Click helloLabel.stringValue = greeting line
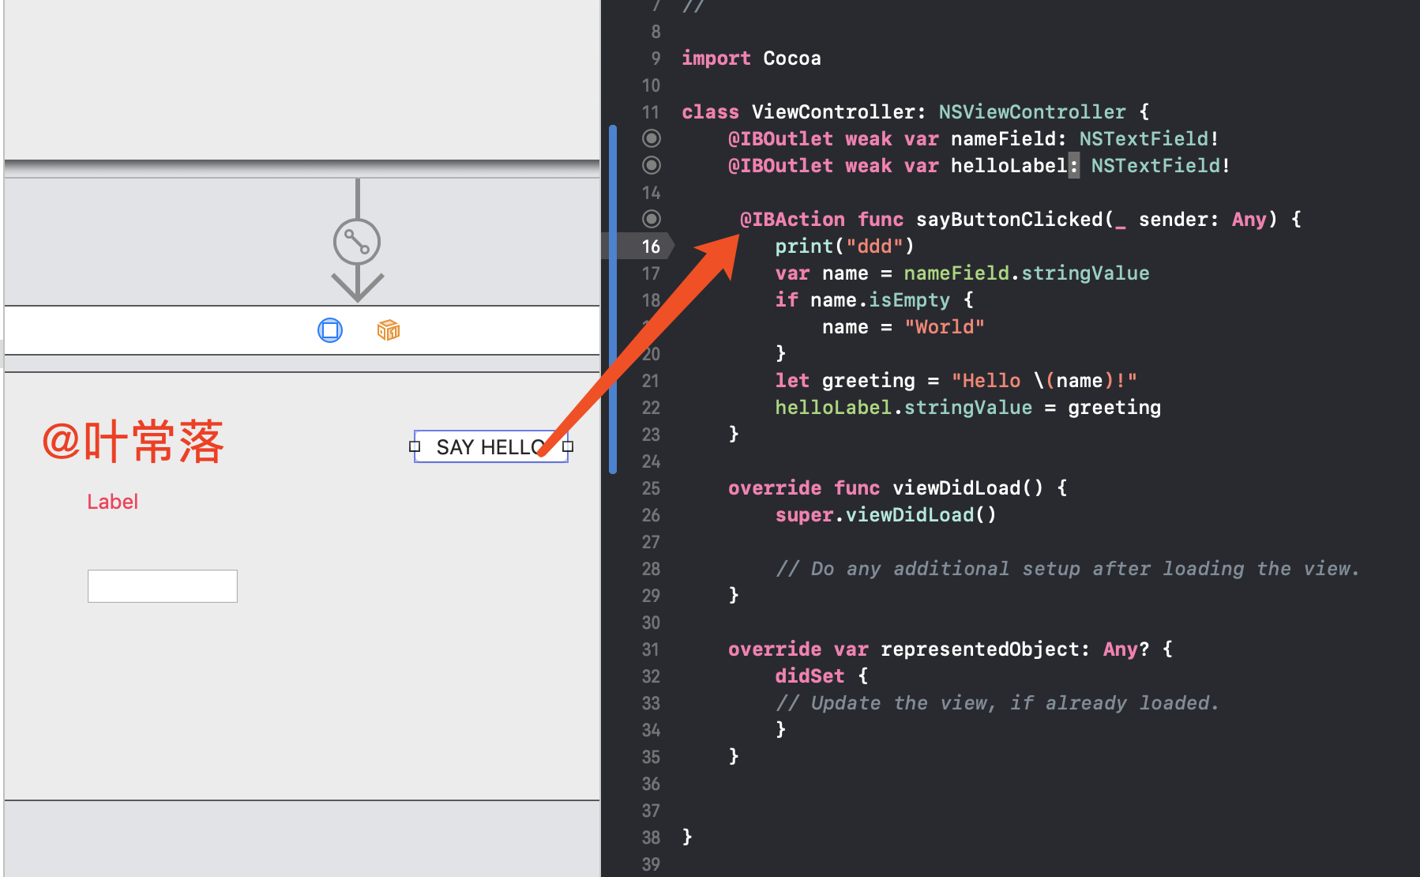Viewport: 1420px width, 877px height. click(x=967, y=408)
